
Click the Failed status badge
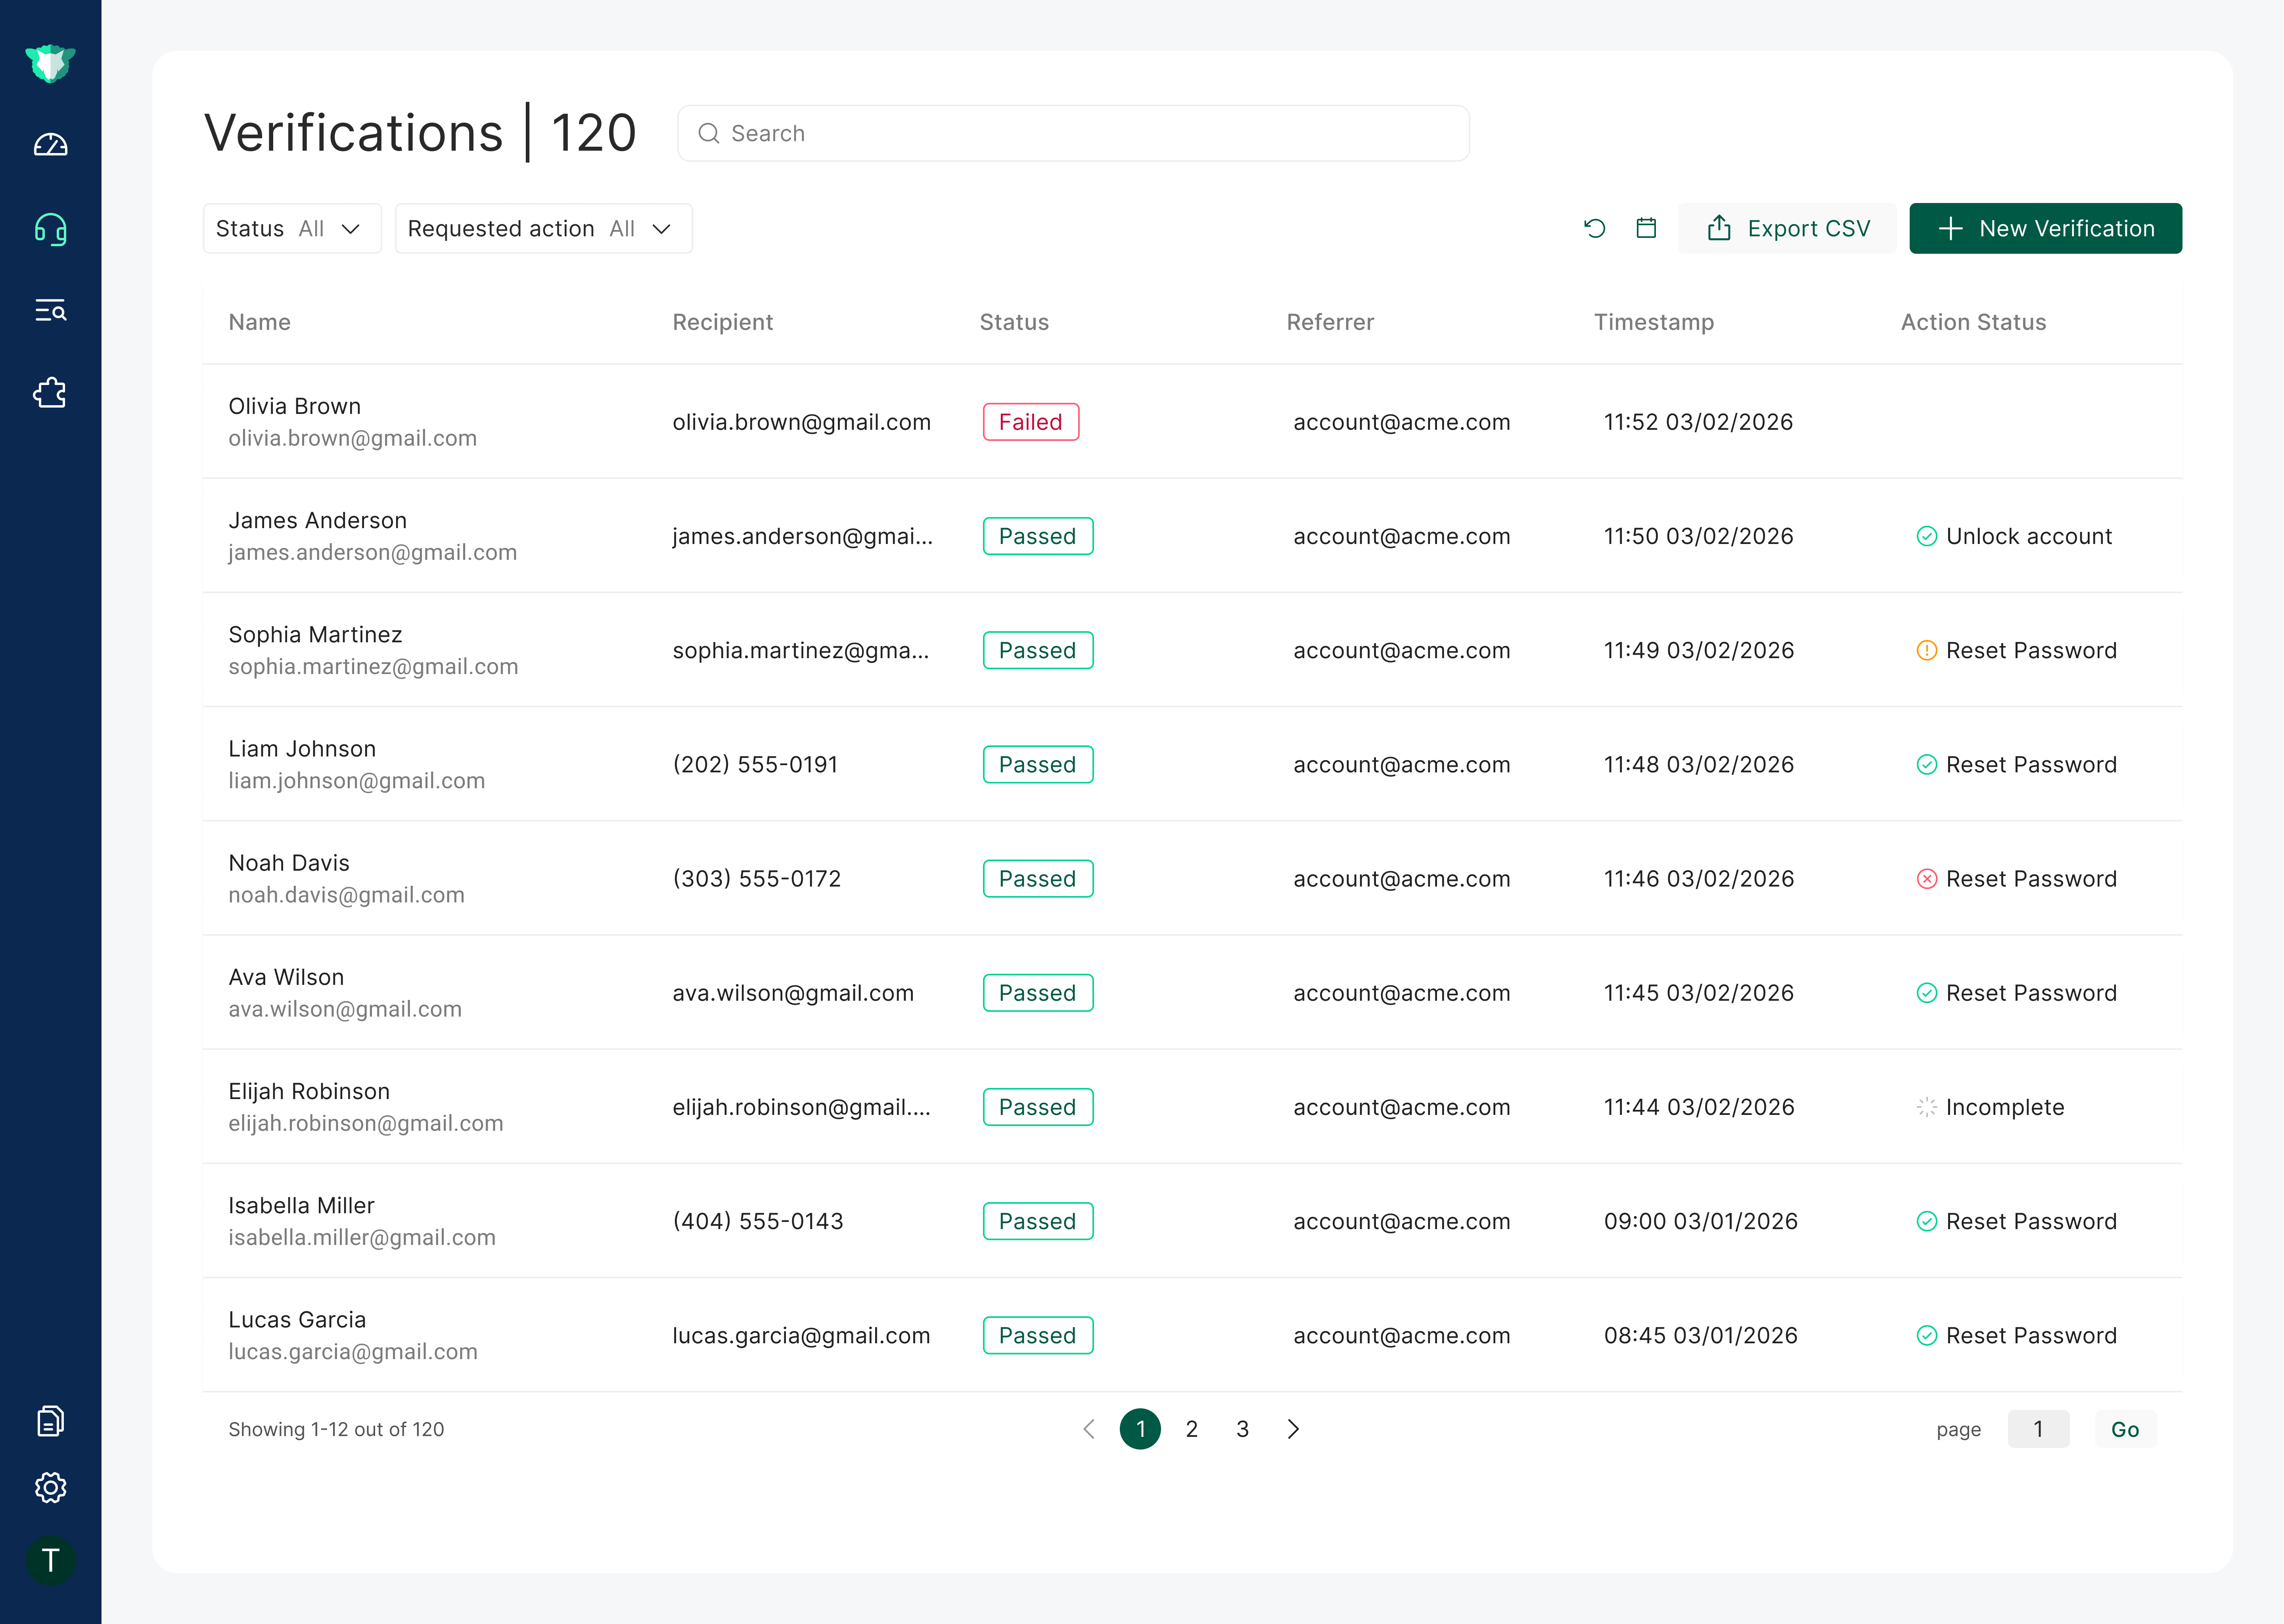coord(1031,422)
